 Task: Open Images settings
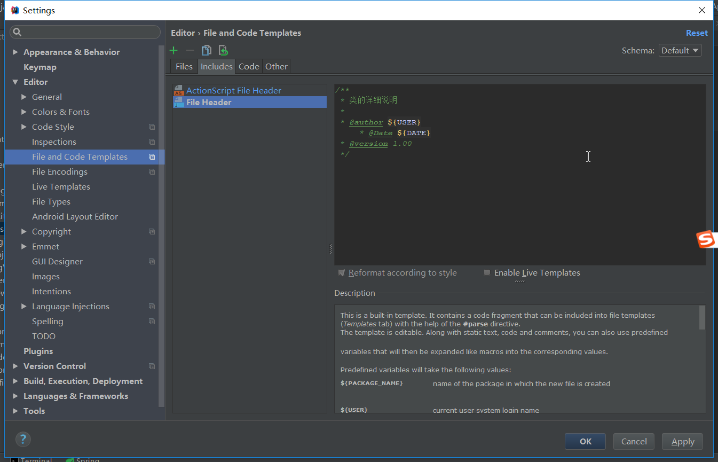[46, 277]
